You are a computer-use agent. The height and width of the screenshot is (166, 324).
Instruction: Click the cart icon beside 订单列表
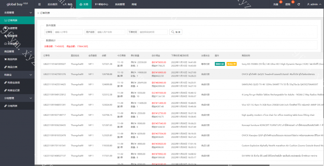pos(6,21)
